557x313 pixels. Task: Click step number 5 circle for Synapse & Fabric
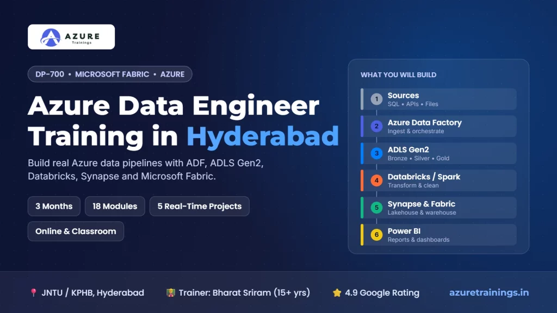[376, 208]
